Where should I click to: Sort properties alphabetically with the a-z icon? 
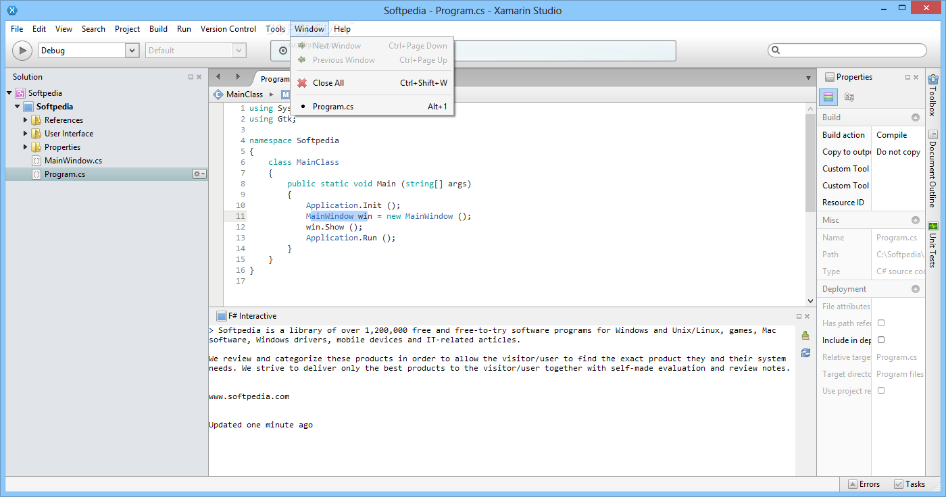click(x=849, y=97)
